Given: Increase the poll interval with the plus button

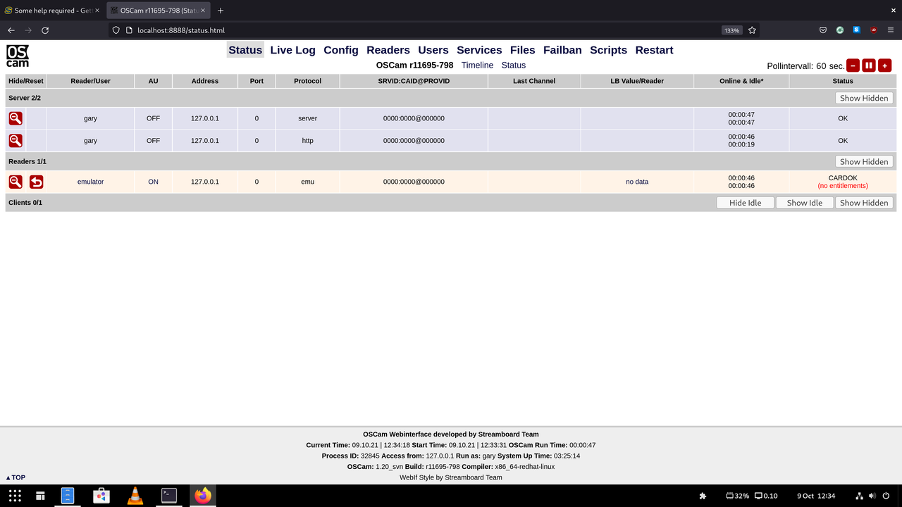Looking at the screenshot, I should [x=885, y=65].
